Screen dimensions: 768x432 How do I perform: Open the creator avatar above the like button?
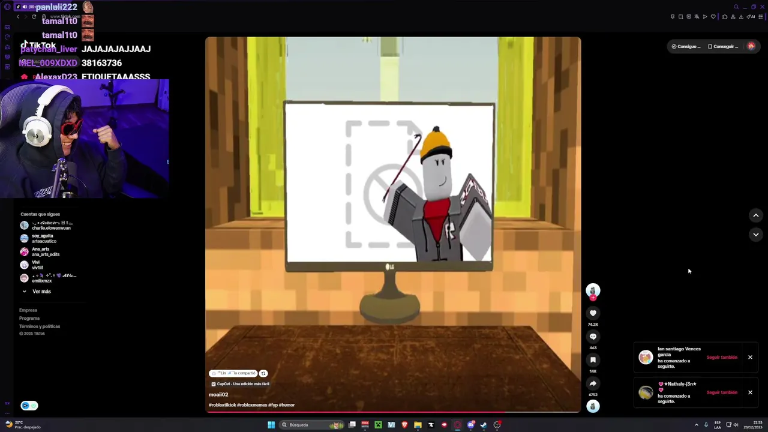click(593, 290)
